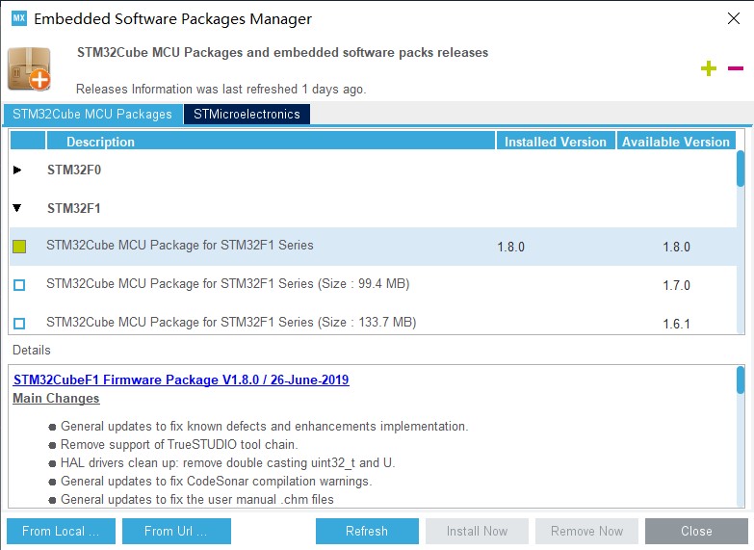Image resolution: width=754 pixels, height=550 pixels.
Task: Click 'Remove support of TrueSTUDIO tool chain' line
Action: click(x=179, y=444)
